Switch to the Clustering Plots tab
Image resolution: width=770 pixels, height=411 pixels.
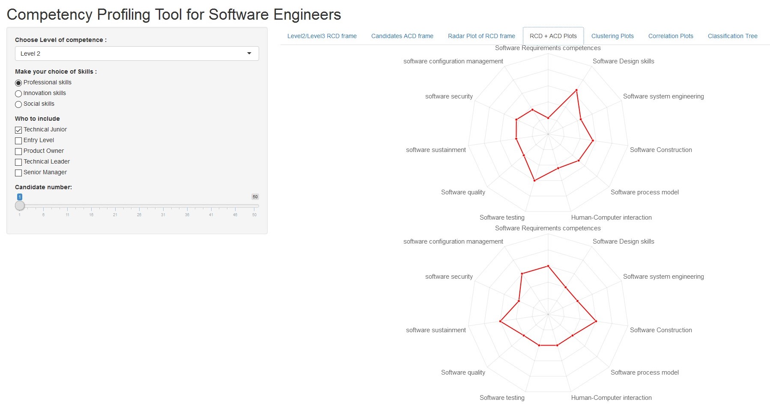(x=612, y=36)
